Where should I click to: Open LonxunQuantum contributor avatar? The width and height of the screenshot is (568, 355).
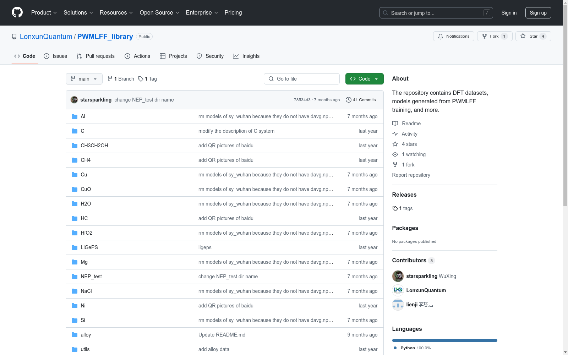coord(398,290)
